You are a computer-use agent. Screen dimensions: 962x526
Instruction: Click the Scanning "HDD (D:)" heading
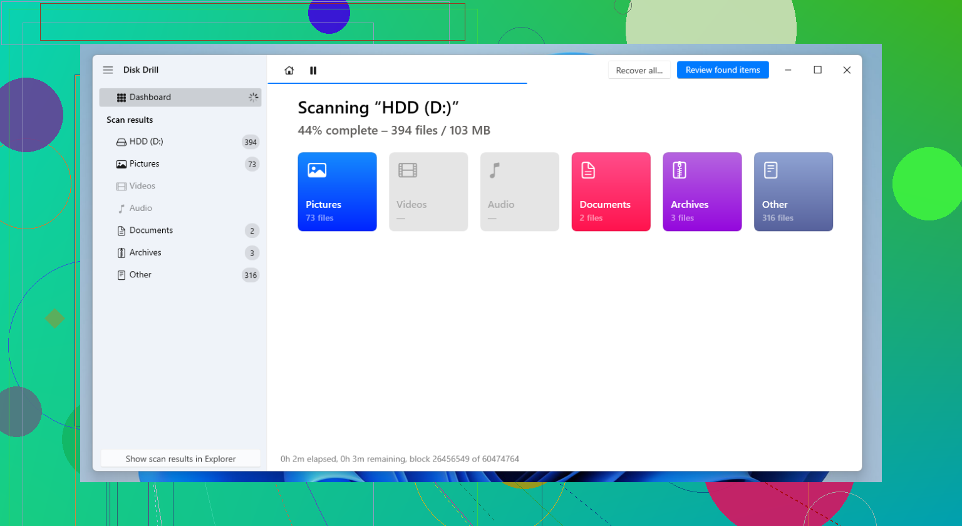[378, 108]
